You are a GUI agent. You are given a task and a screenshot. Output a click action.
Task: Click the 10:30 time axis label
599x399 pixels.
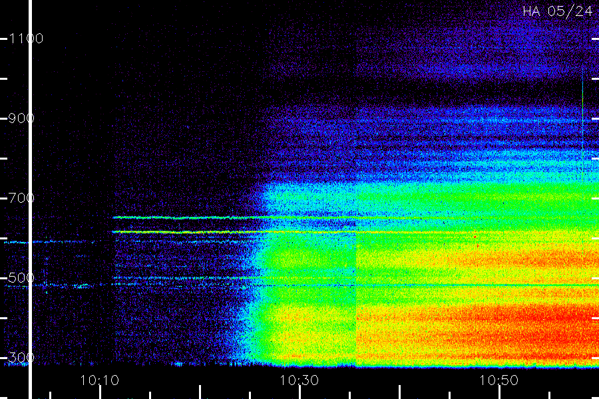click(299, 380)
